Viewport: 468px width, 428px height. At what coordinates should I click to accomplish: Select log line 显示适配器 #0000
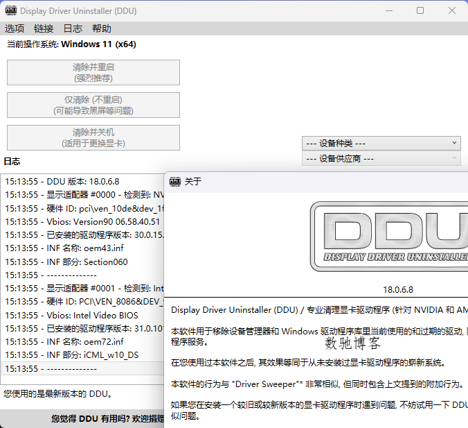82,195
